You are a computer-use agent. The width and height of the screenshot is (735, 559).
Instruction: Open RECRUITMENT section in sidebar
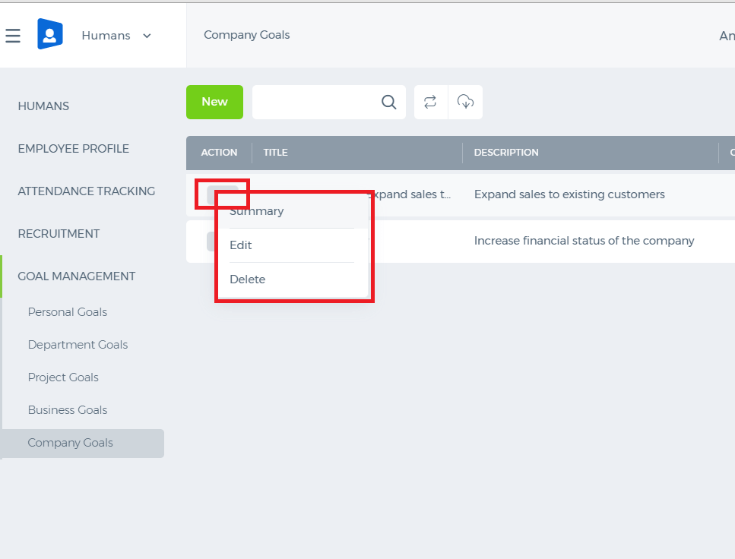click(59, 234)
